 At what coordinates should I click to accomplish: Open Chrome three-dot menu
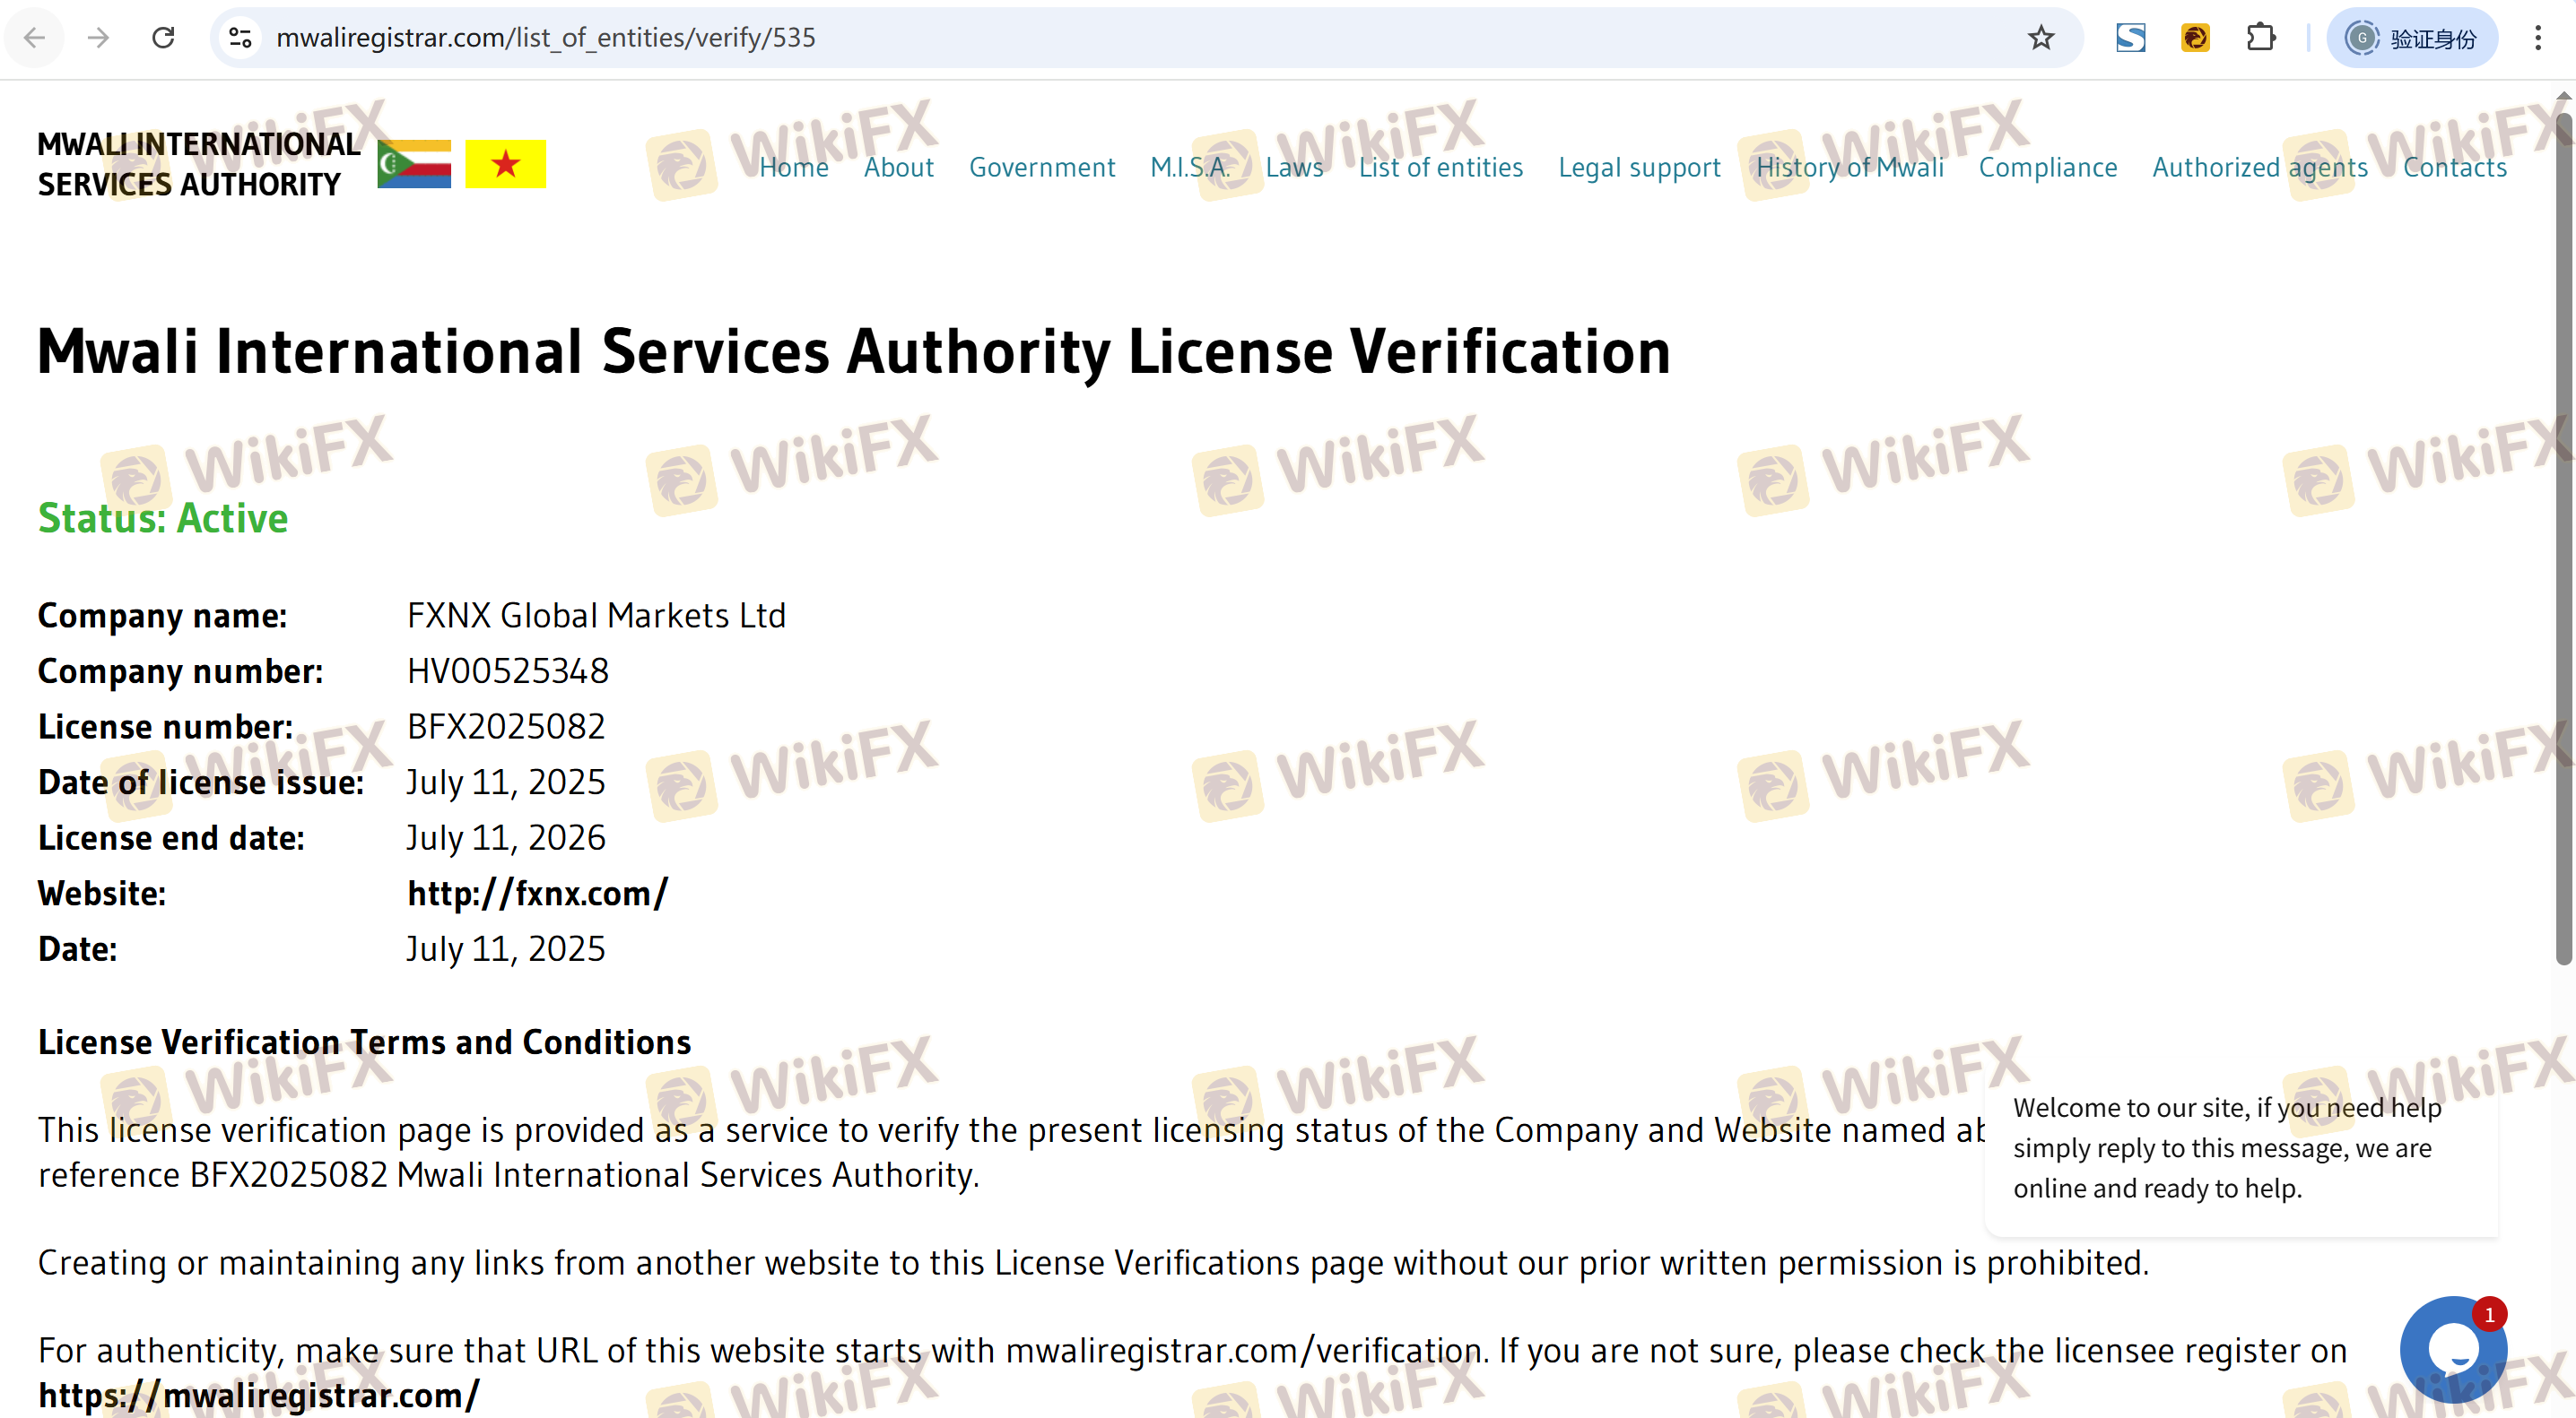point(2538,38)
